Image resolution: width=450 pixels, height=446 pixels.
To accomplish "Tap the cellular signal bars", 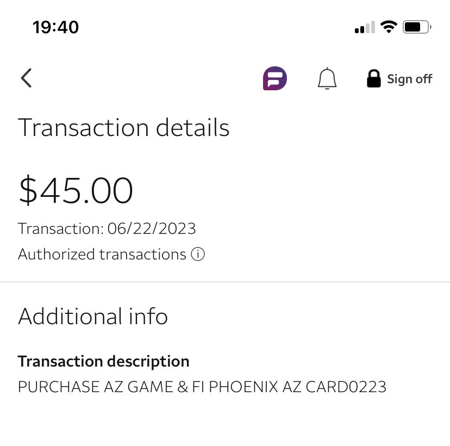I will tap(365, 28).
